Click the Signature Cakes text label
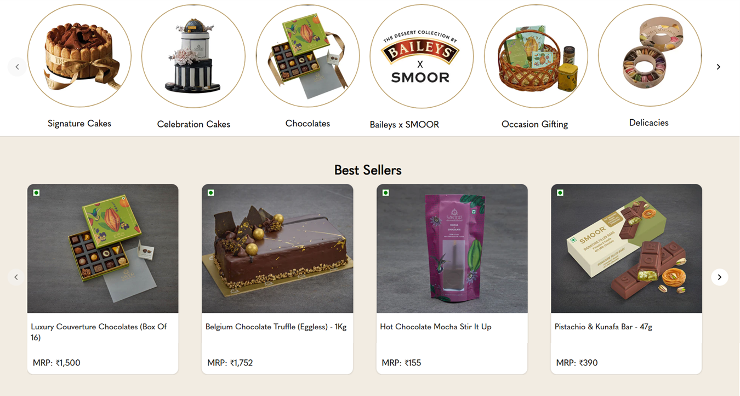The width and height of the screenshot is (740, 396). 79,124
